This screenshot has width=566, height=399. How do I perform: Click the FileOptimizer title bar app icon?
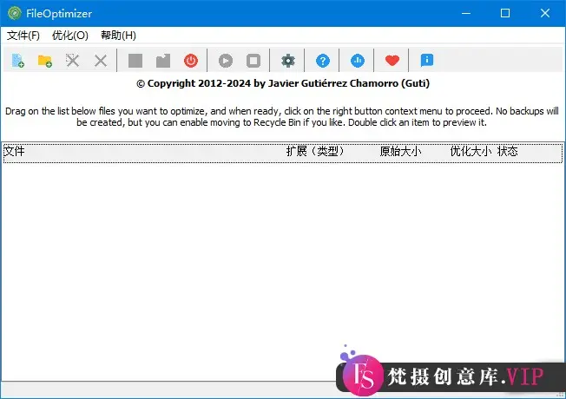pyautogui.click(x=15, y=13)
